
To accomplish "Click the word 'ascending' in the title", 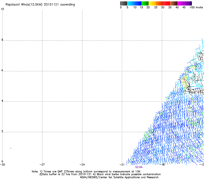I will (68, 5).
